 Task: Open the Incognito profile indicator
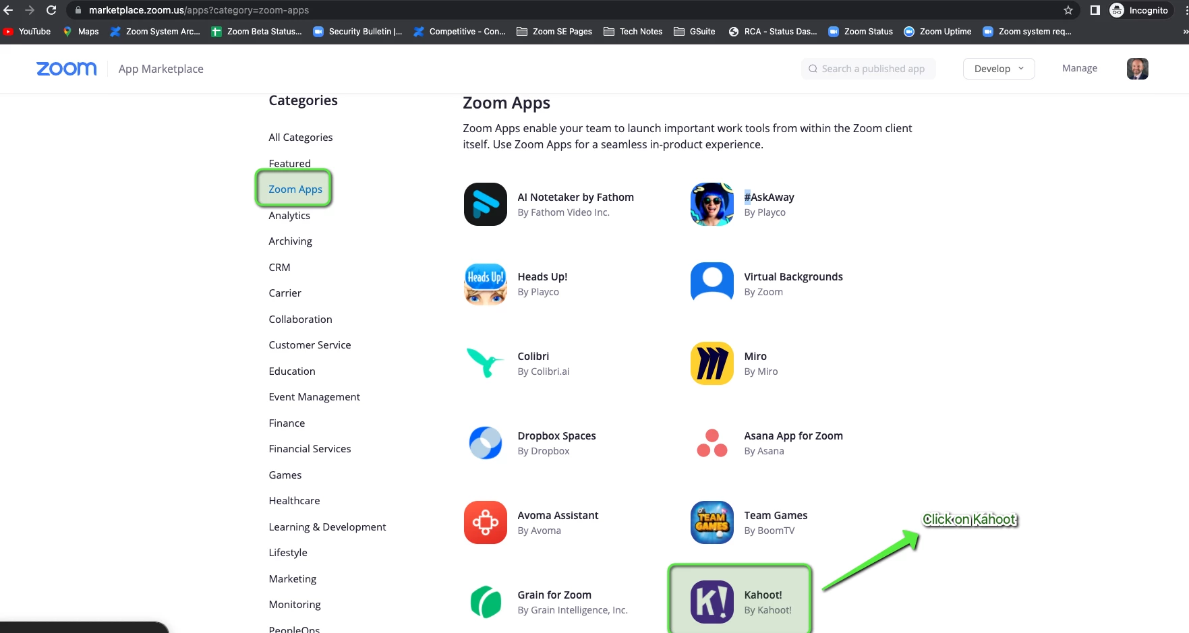click(x=1140, y=10)
